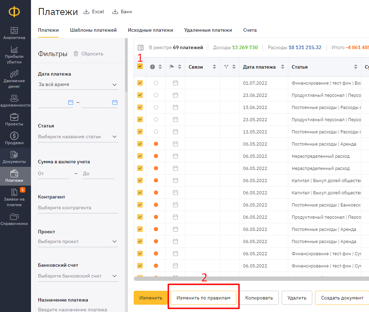The image size is (369, 312).
Task: Click calendar icon in 13.05.2022 row
Action: pyautogui.click(x=175, y=132)
